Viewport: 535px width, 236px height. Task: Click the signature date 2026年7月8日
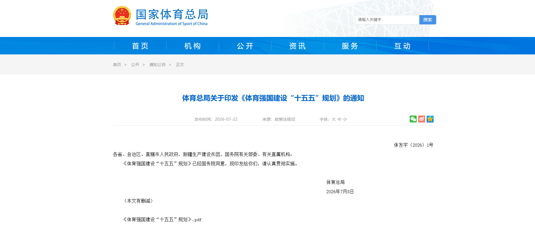[340, 191]
